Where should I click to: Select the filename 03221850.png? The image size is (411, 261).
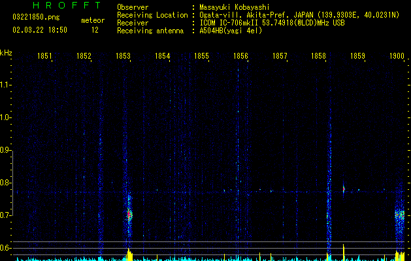click(36, 17)
